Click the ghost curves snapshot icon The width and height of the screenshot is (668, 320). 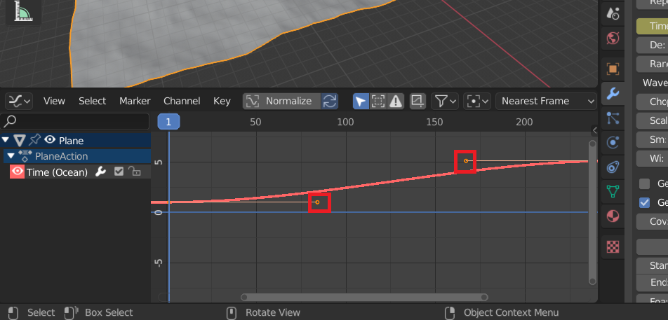(x=417, y=101)
